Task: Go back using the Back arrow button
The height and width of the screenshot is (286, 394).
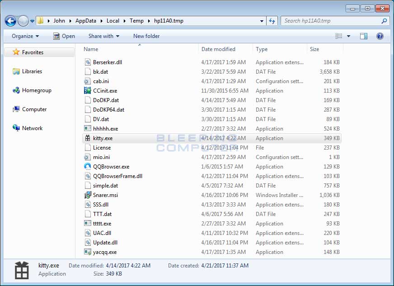Action: point(10,21)
